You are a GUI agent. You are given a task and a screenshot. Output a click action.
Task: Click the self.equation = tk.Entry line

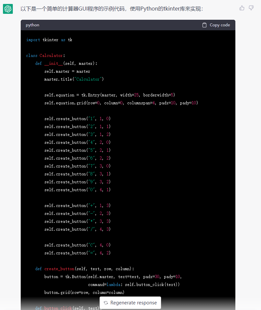pyautogui.click(x=109, y=95)
